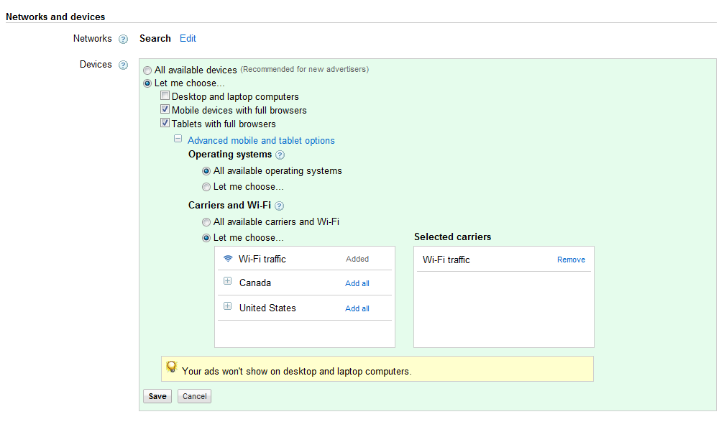Click the help icon next to Networks
Image resolution: width=724 pixels, height=422 pixels.
click(123, 40)
